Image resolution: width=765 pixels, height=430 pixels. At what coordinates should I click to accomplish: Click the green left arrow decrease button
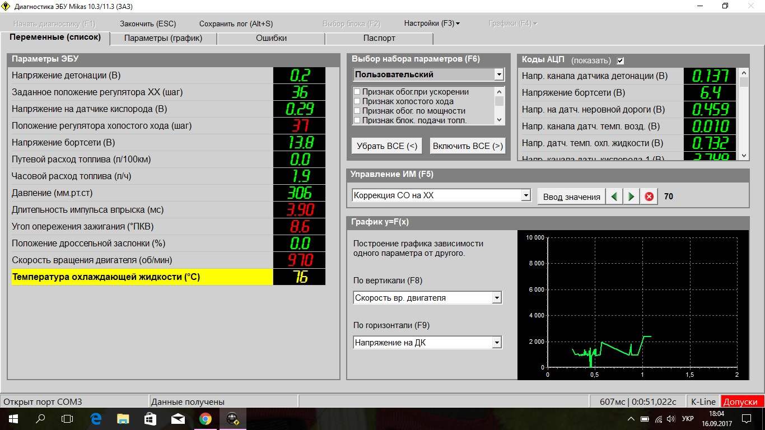pos(615,197)
